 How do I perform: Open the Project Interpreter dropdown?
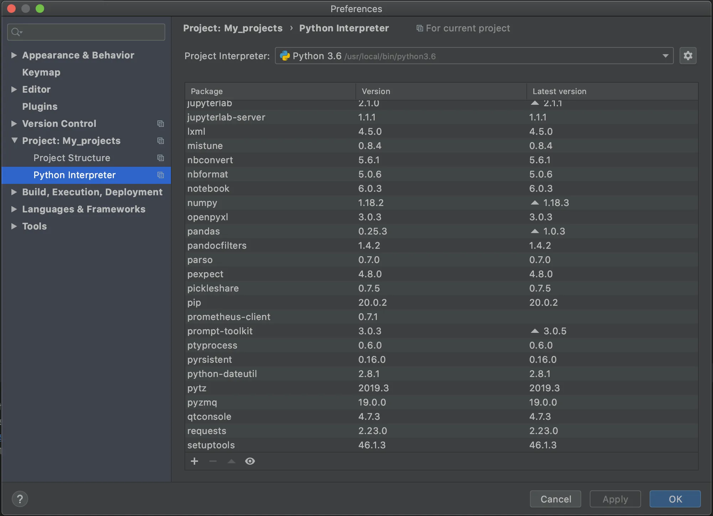(x=665, y=56)
